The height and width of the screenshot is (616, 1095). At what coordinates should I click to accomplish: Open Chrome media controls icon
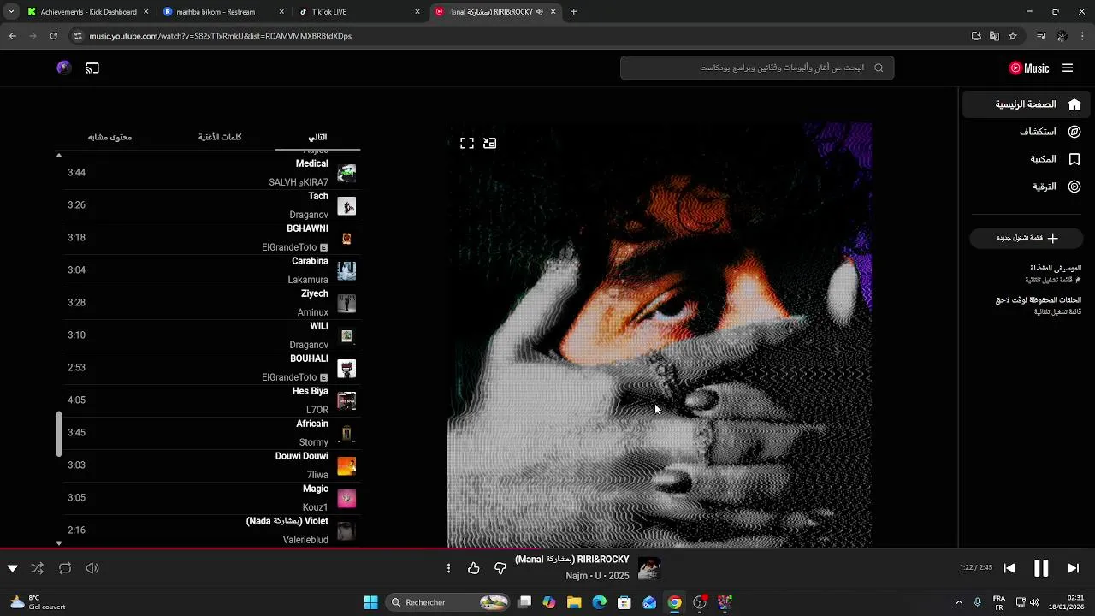tap(1041, 36)
